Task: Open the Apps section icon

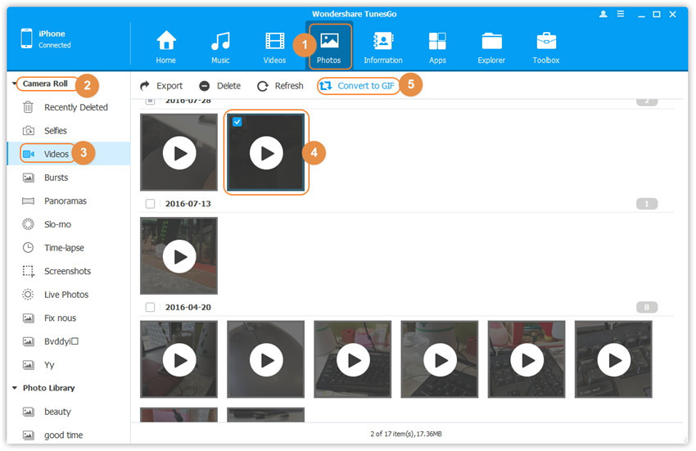Action: [437, 41]
